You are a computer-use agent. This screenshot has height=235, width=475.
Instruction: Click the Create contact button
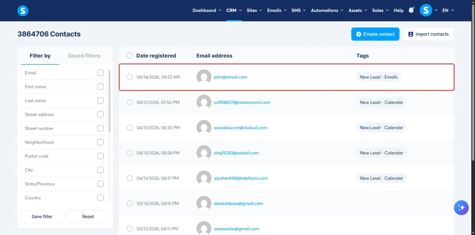[x=375, y=34]
